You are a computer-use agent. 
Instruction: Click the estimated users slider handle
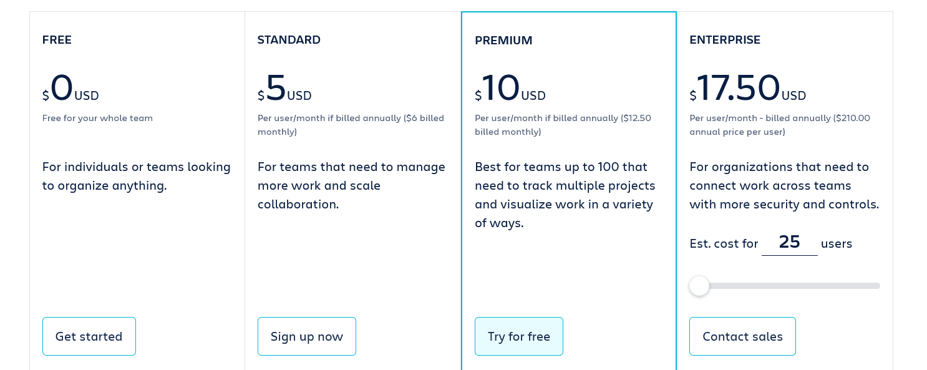699,286
